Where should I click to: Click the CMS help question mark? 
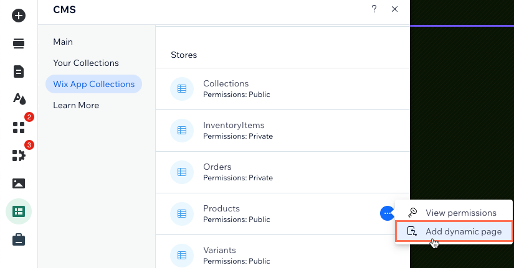pyautogui.click(x=374, y=9)
